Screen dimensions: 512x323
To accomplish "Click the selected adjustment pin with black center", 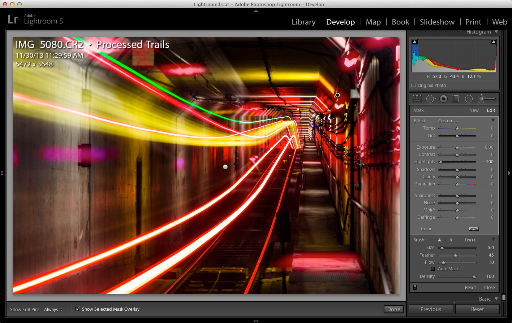I will pyautogui.click(x=337, y=95).
